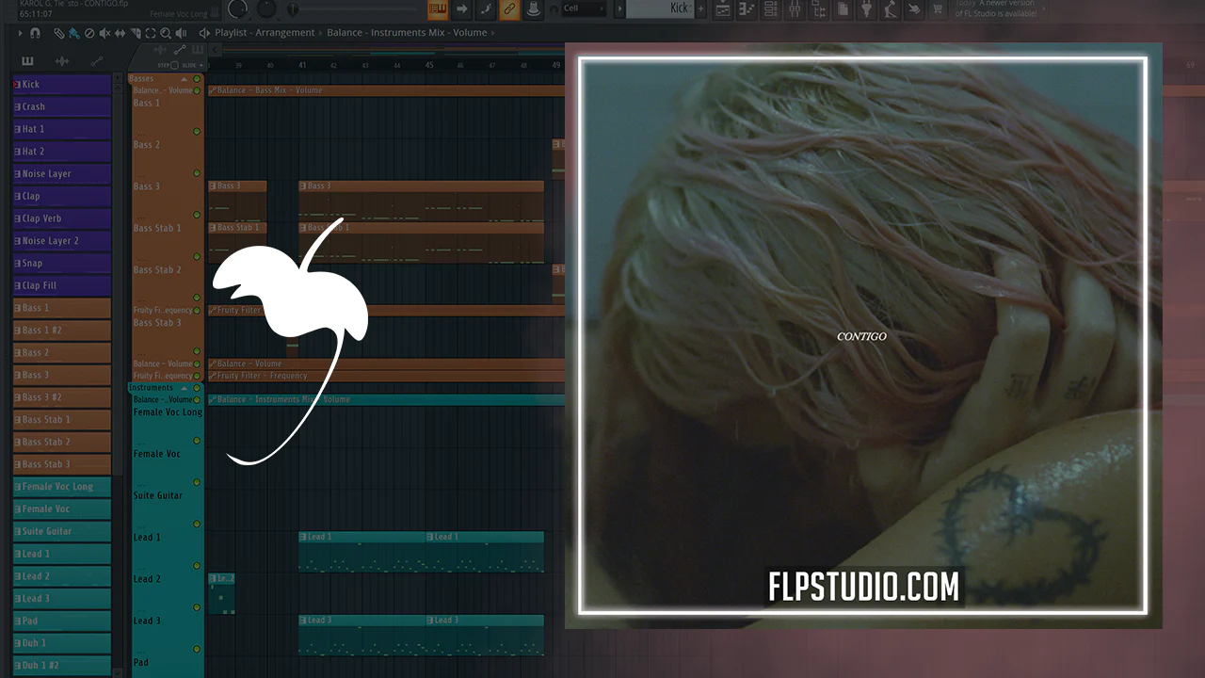The height and width of the screenshot is (678, 1205).
Task: Mute the Lead 1 track
Action: point(197,566)
